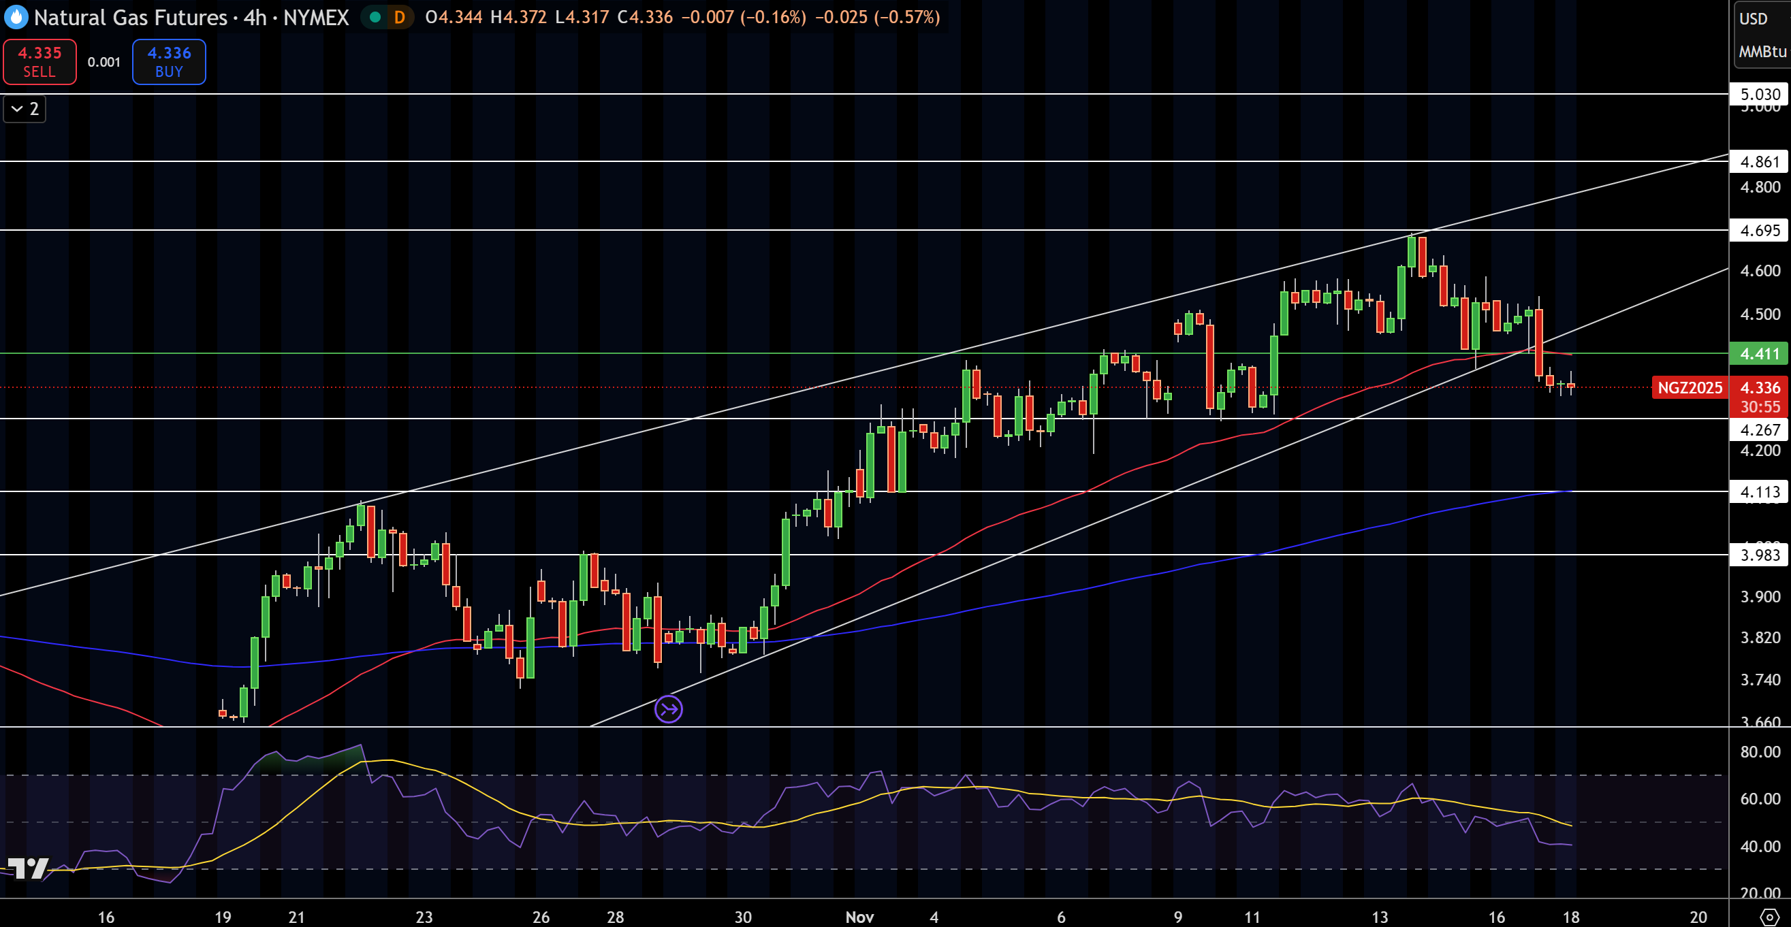Viewport: 1791px width, 927px height.
Task: Expand the collapsed indicator legend showing 2
Action: [x=25, y=109]
